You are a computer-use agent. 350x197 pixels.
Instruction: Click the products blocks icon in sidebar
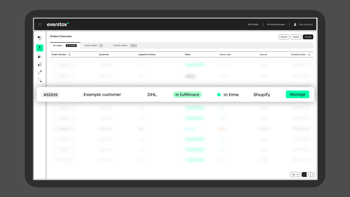point(40,56)
